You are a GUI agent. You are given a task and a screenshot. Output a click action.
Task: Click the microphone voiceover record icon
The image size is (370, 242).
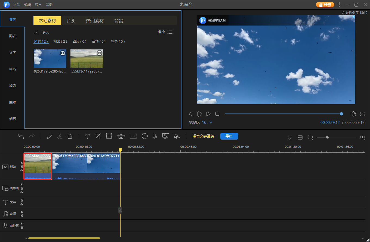[155, 136]
